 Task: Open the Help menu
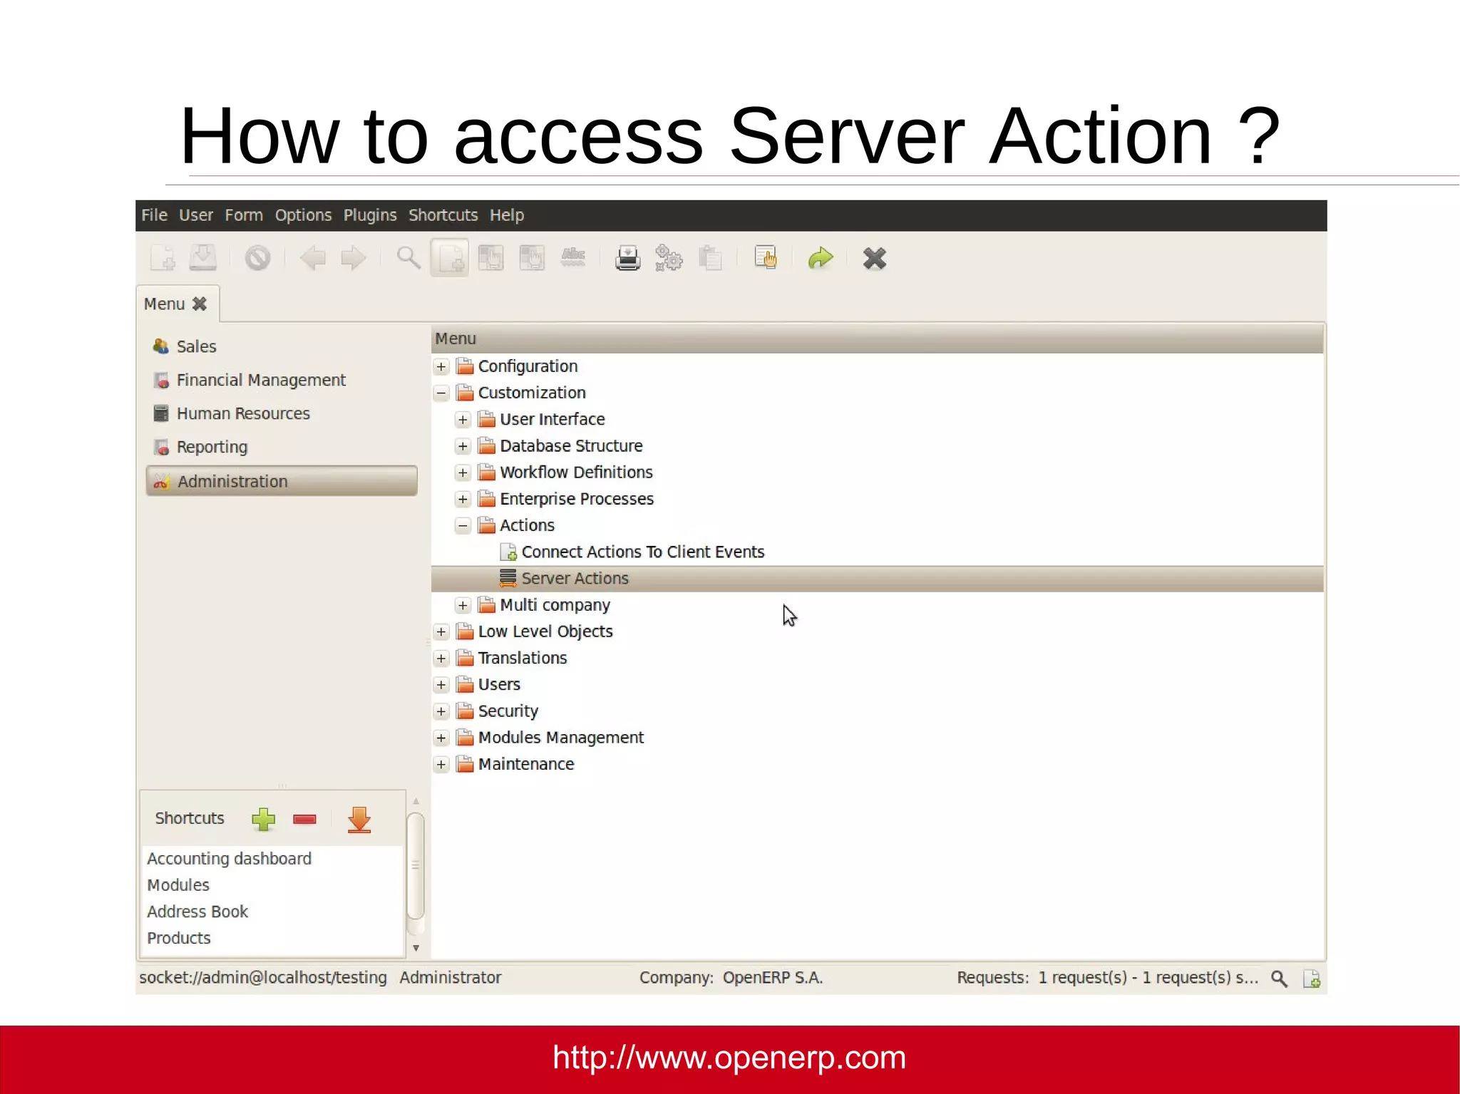(507, 215)
